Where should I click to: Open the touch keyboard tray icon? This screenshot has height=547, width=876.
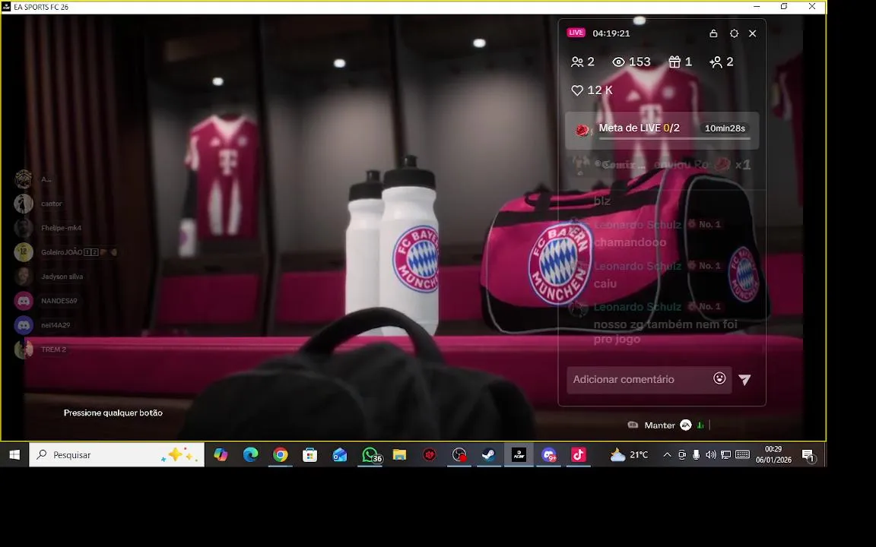742,454
